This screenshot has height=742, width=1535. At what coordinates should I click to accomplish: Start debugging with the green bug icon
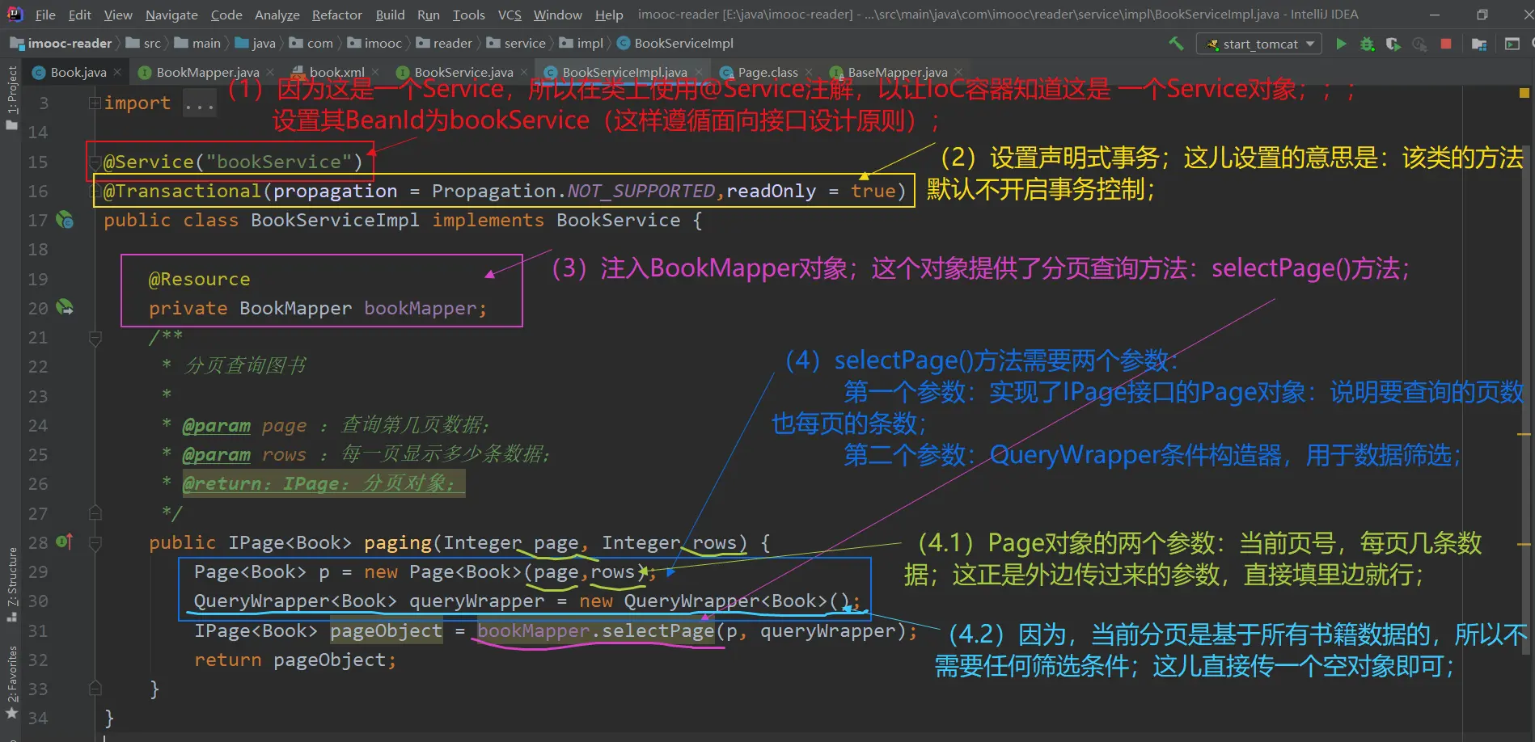(x=1367, y=44)
